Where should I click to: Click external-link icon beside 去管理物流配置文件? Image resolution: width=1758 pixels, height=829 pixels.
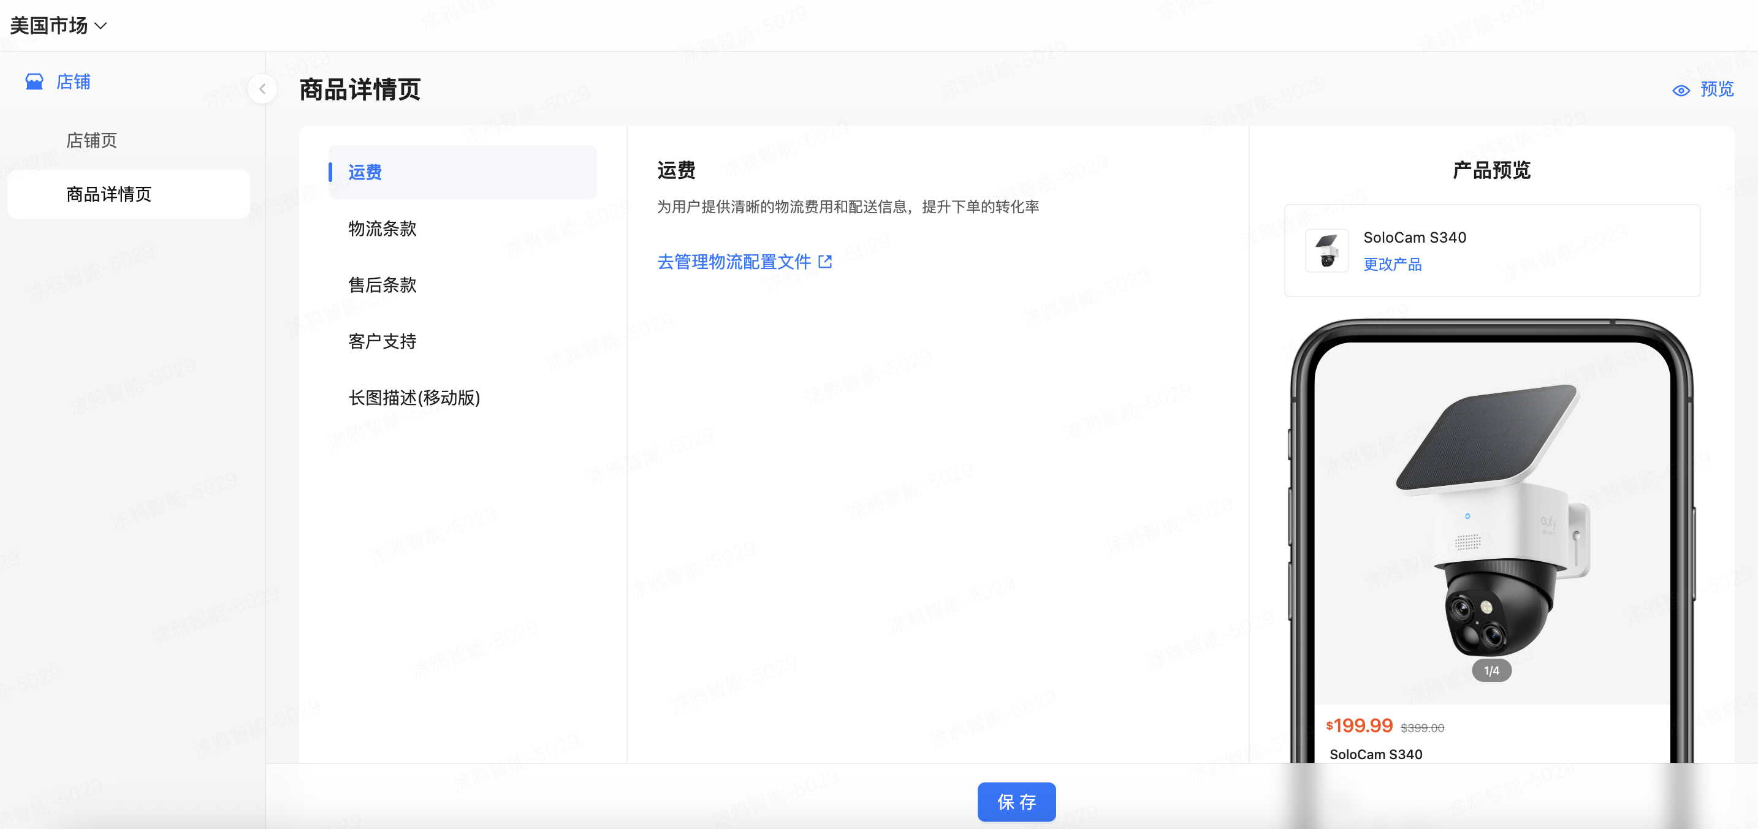click(826, 262)
